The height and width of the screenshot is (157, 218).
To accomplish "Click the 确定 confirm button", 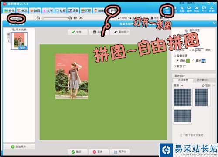I will point(77,152).
